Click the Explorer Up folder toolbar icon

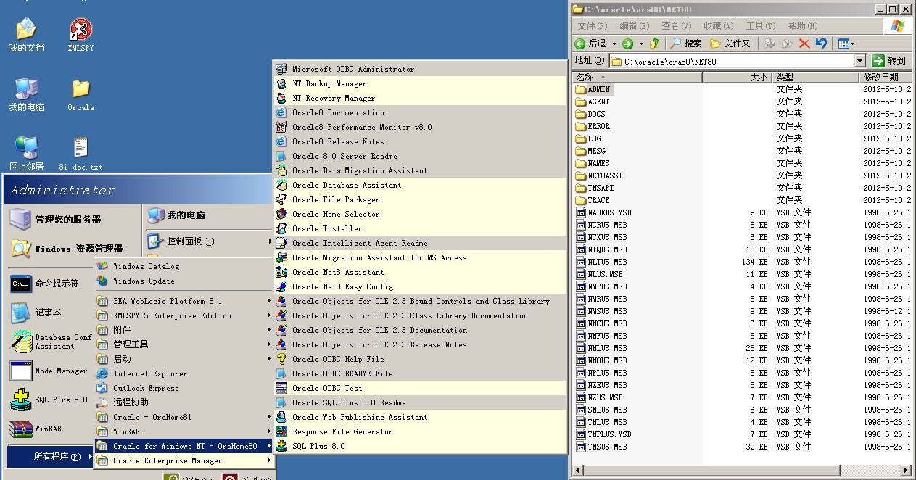click(x=655, y=44)
